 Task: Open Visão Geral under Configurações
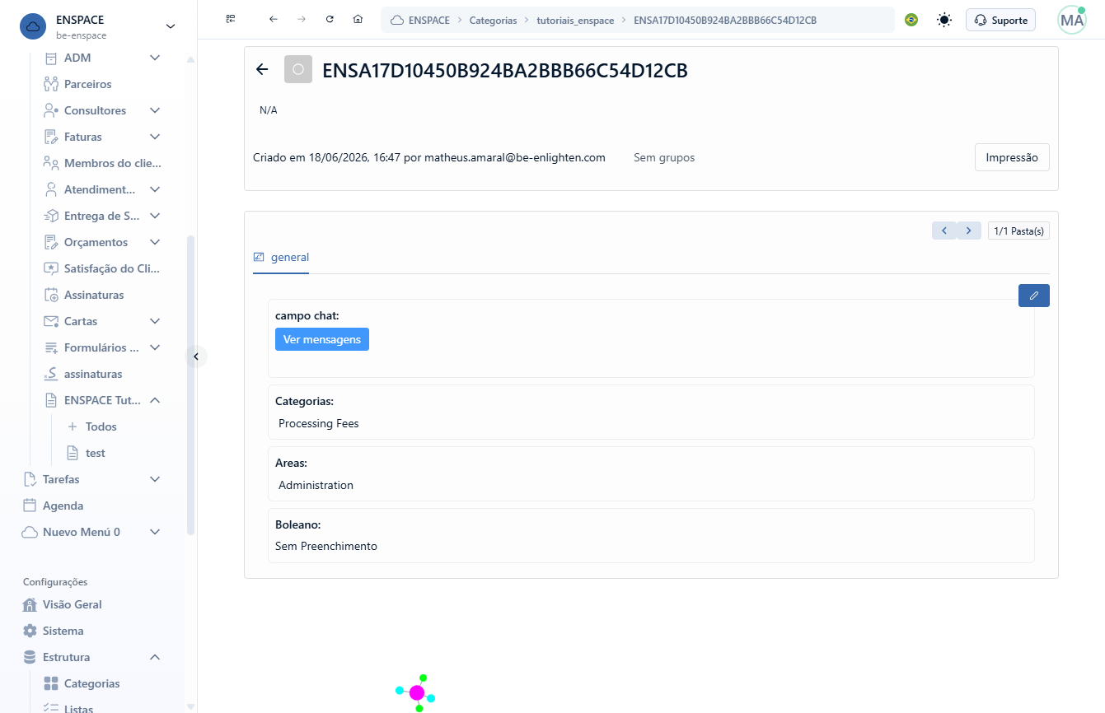[x=73, y=604]
